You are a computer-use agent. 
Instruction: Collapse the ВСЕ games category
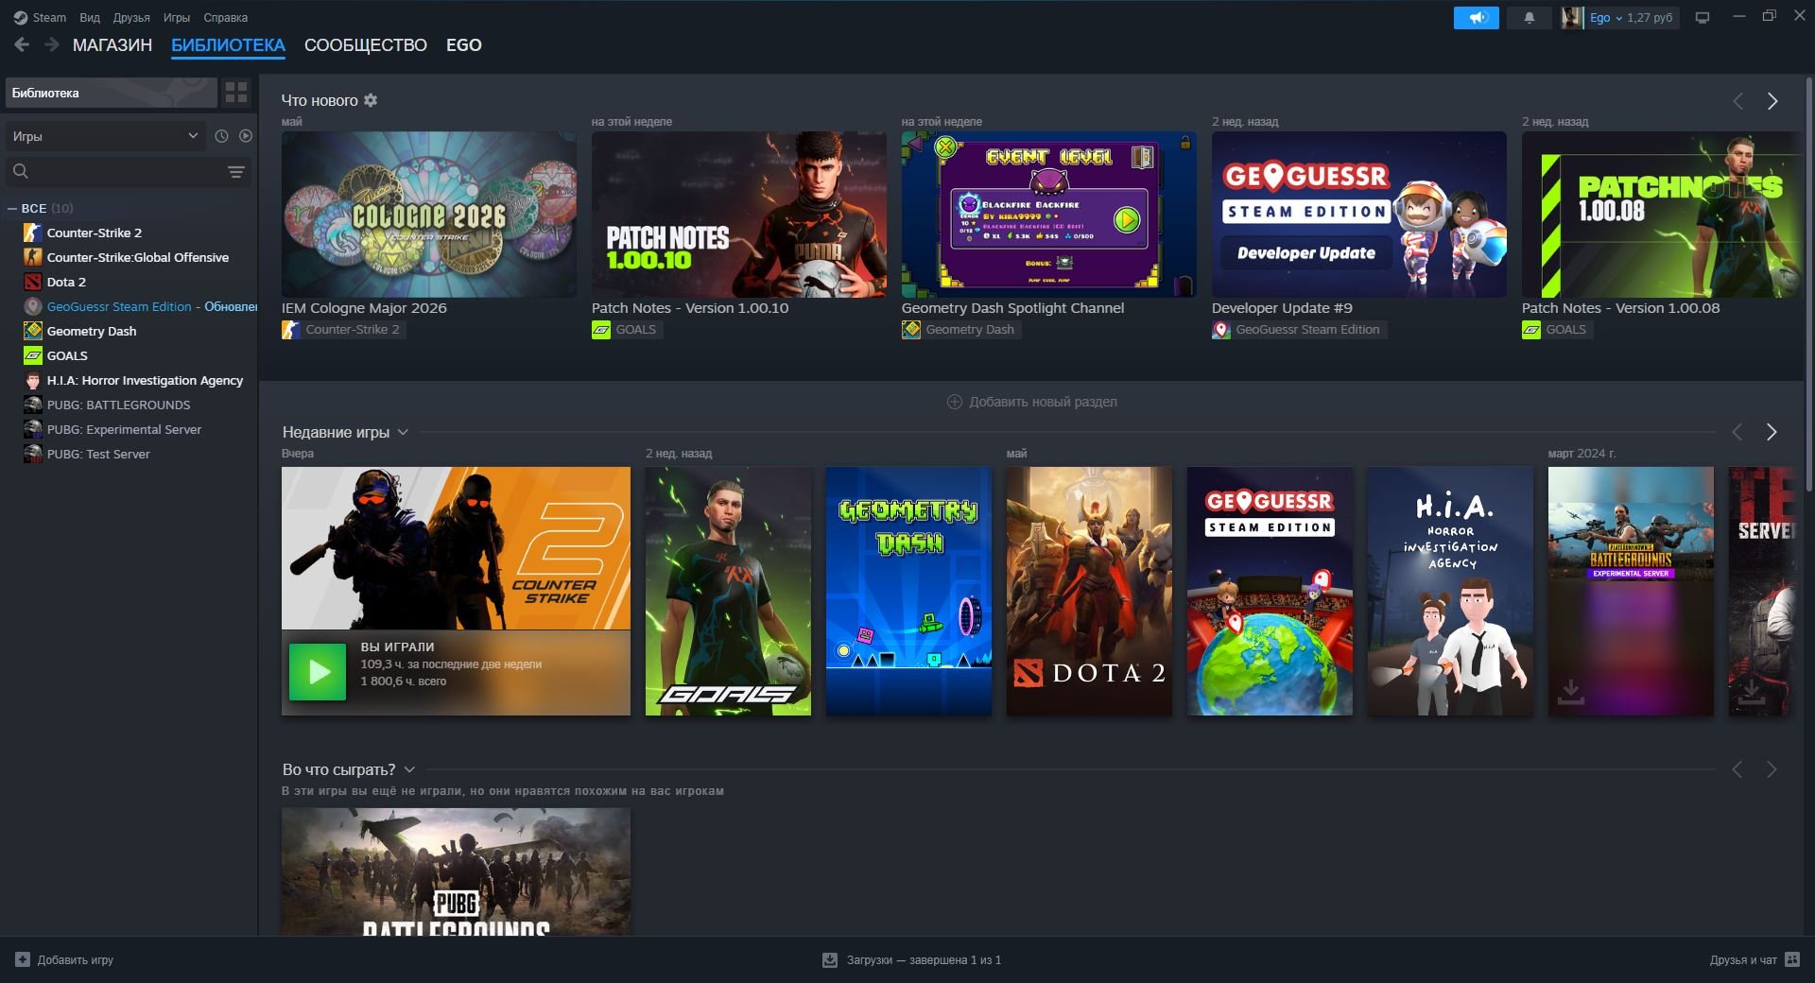click(12, 208)
